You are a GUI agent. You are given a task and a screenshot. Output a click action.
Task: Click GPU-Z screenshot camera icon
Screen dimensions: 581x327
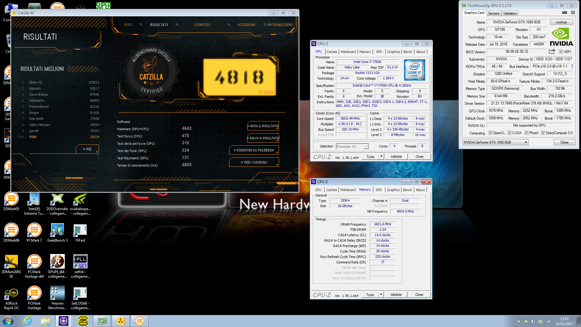pos(564,13)
